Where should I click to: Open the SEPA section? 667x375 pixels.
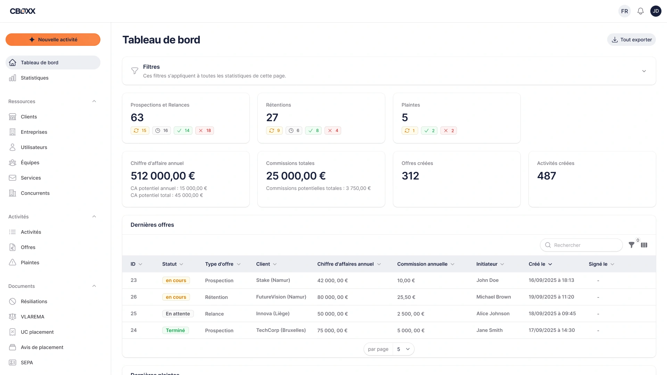(x=26, y=362)
